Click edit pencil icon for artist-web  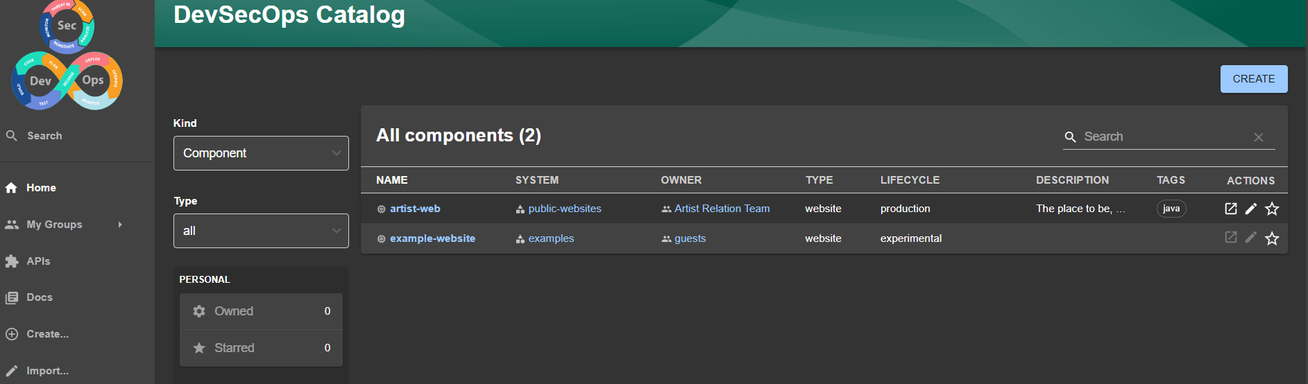(1251, 209)
